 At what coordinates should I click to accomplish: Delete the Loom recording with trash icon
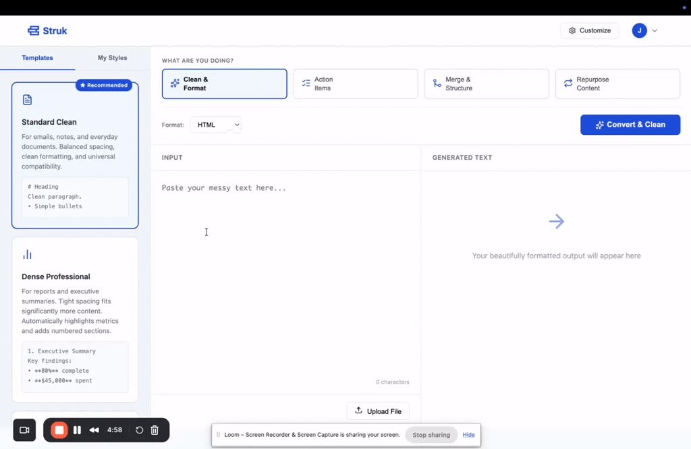point(155,430)
